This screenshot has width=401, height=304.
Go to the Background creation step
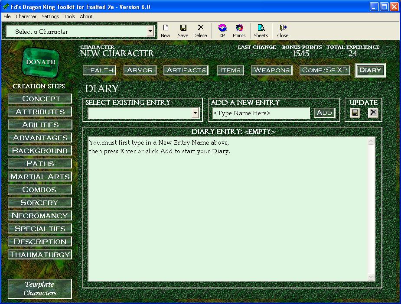[x=40, y=151]
